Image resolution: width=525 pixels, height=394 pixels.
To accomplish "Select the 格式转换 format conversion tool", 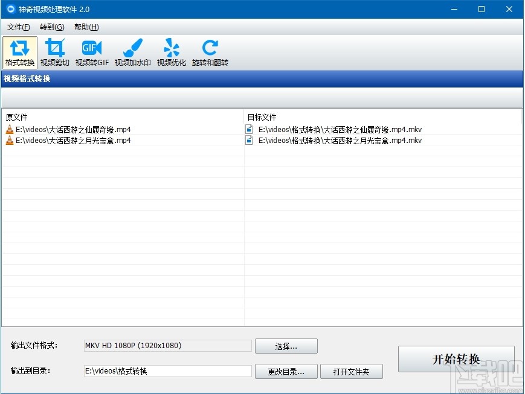I will click(20, 52).
